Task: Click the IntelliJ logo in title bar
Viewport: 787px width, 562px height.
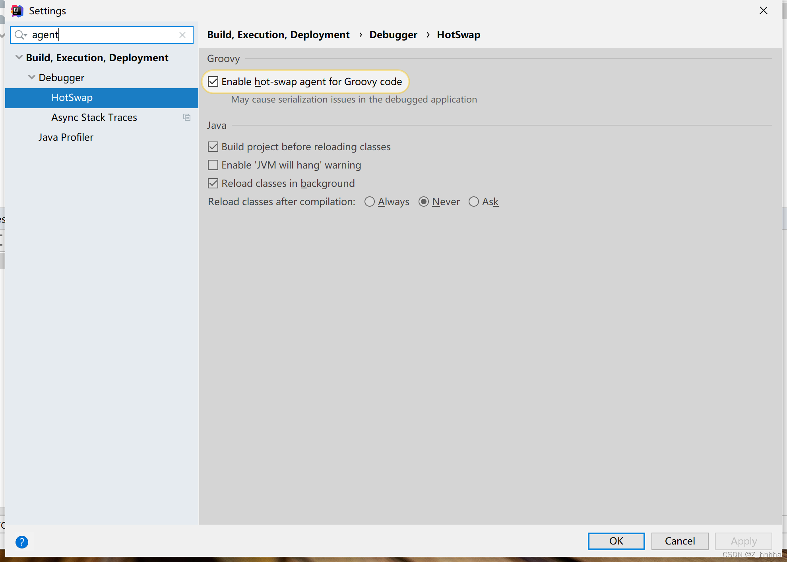Action: click(17, 11)
